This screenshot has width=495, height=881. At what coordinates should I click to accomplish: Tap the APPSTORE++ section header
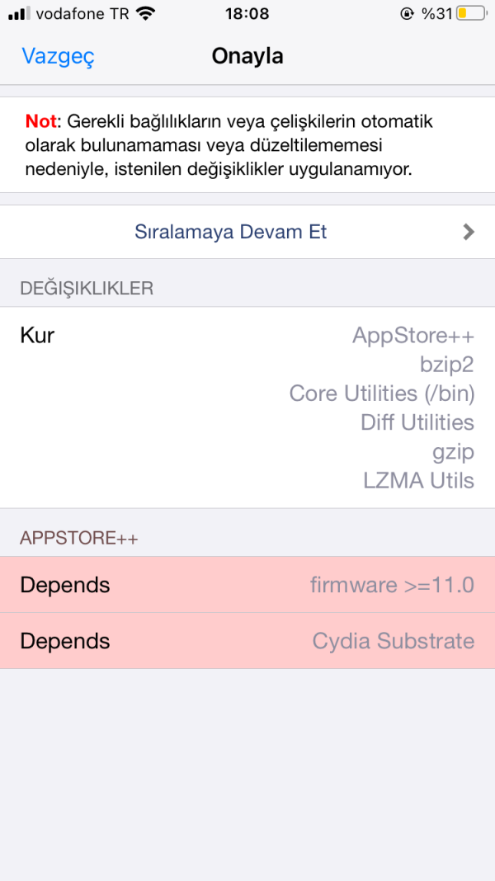pos(65,537)
